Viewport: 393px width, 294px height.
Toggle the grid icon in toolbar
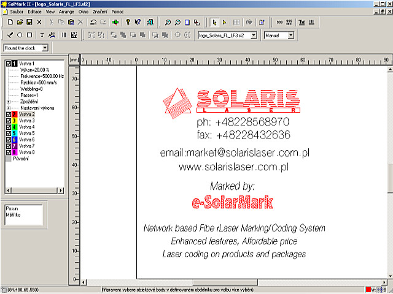236,22
